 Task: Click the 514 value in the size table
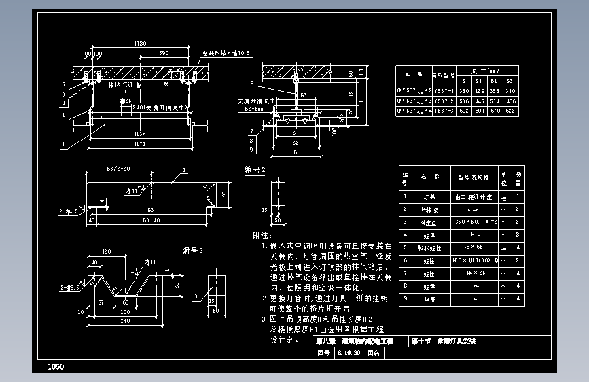pos(495,101)
